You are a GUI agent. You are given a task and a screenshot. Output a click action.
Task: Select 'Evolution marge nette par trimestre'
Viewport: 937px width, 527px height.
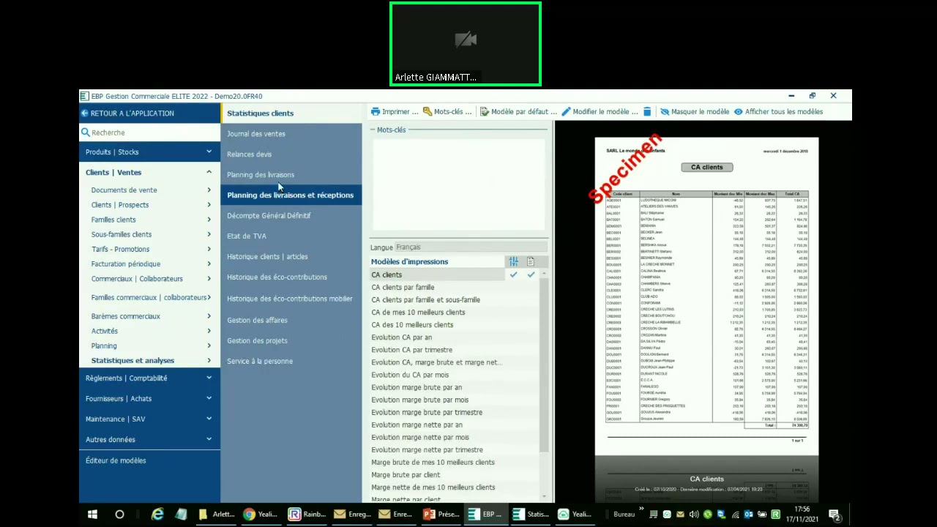(x=427, y=450)
